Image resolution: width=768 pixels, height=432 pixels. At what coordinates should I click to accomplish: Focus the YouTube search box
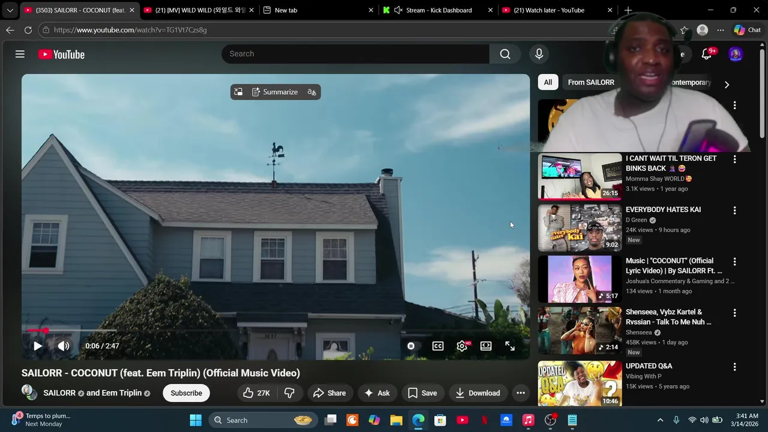356,54
